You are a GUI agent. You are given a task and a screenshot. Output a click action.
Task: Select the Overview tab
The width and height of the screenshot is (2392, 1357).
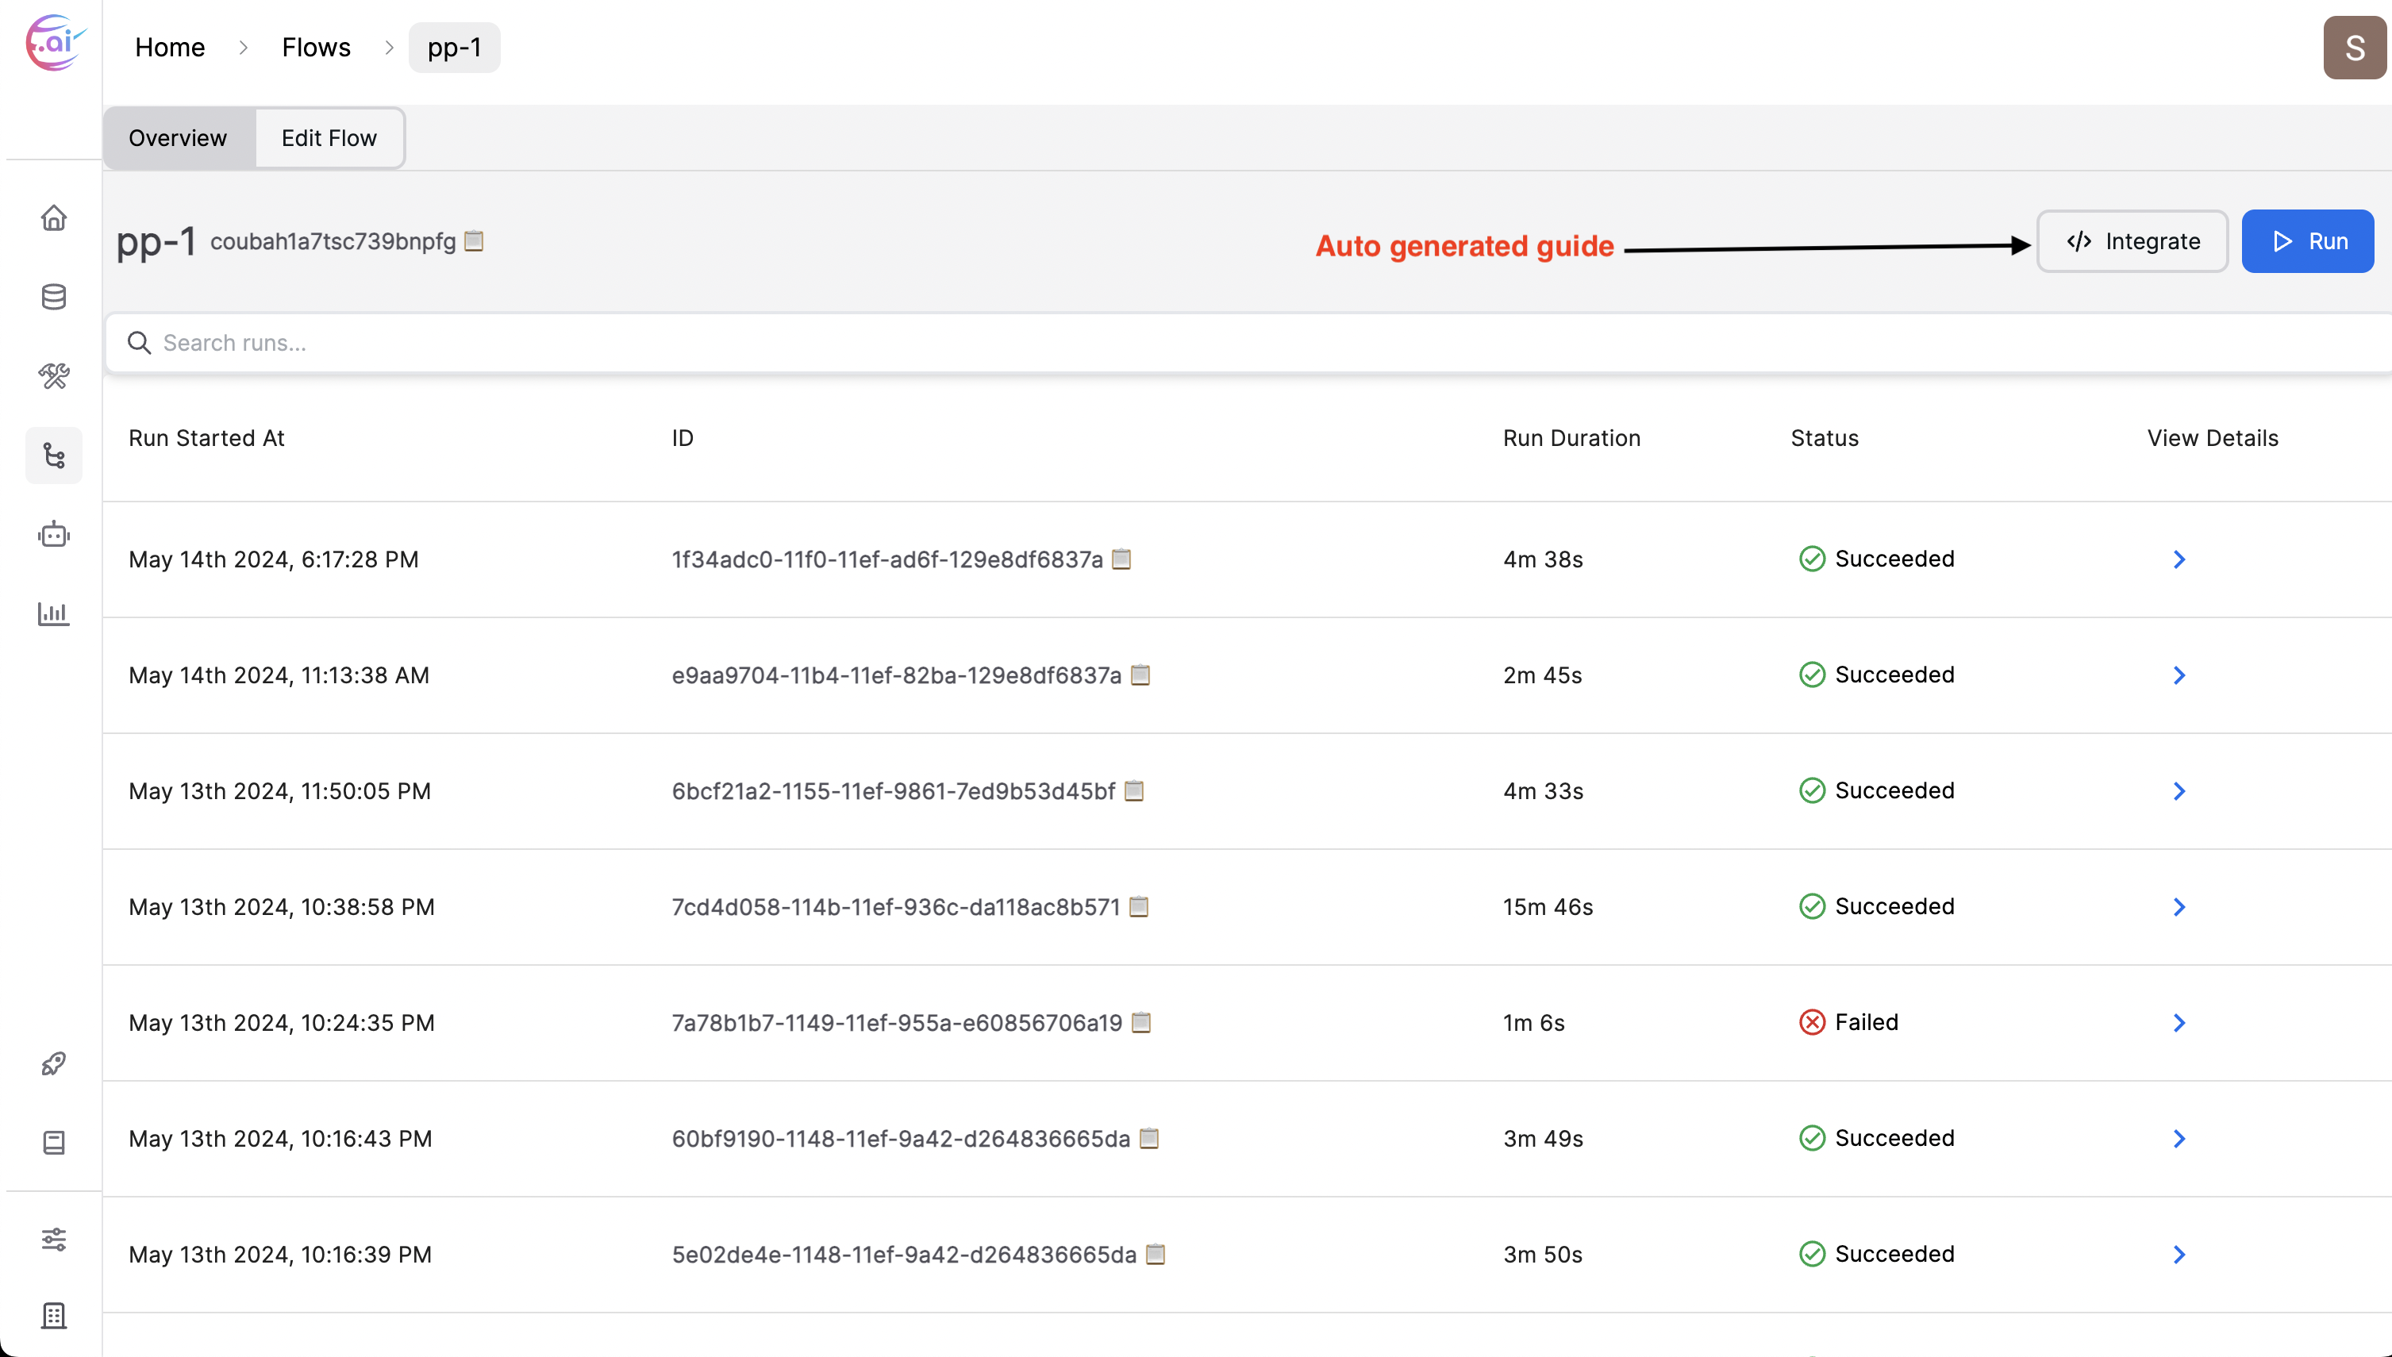click(178, 138)
